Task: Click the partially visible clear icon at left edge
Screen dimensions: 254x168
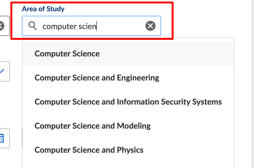Action: (1, 26)
